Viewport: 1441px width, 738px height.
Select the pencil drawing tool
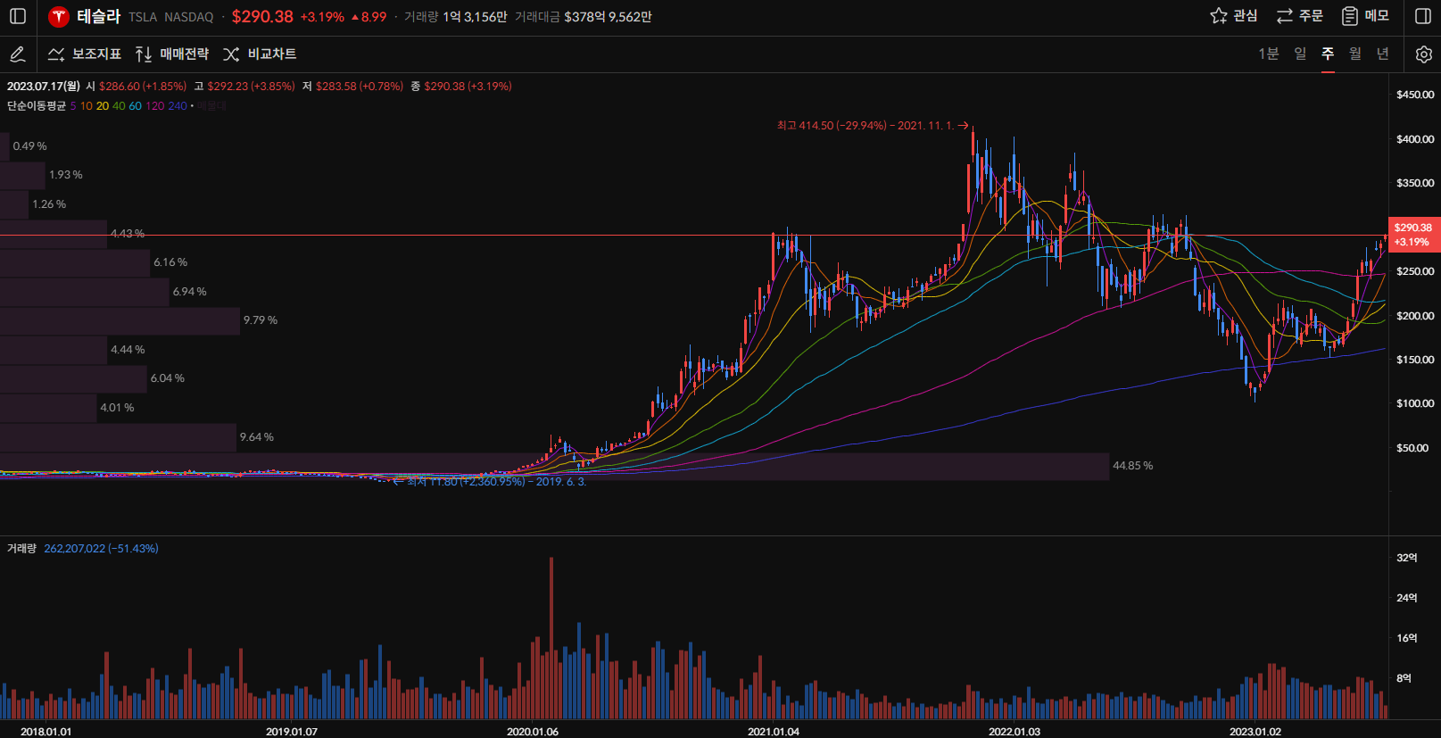tap(17, 54)
